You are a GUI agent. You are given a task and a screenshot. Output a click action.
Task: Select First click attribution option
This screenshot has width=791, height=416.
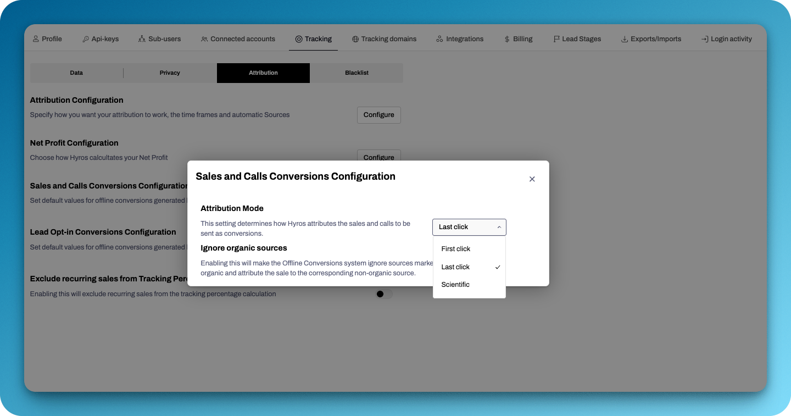[x=456, y=249]
